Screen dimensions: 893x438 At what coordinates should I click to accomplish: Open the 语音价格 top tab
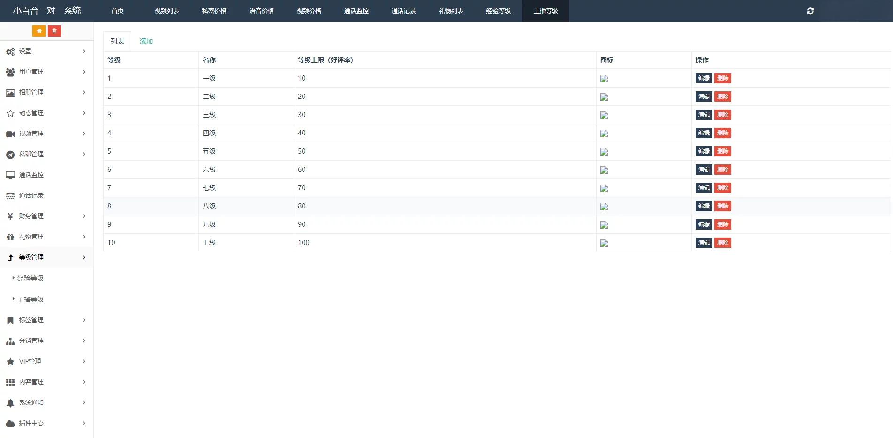262,11
